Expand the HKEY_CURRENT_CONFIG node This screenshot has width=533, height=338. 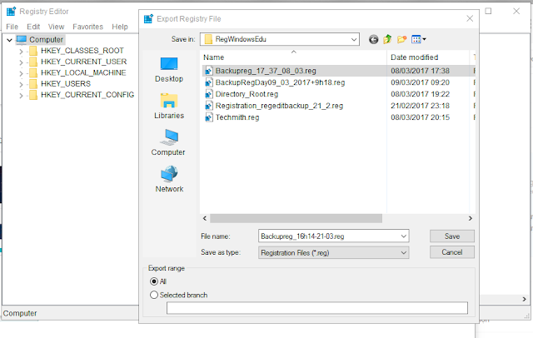point(21,96)
